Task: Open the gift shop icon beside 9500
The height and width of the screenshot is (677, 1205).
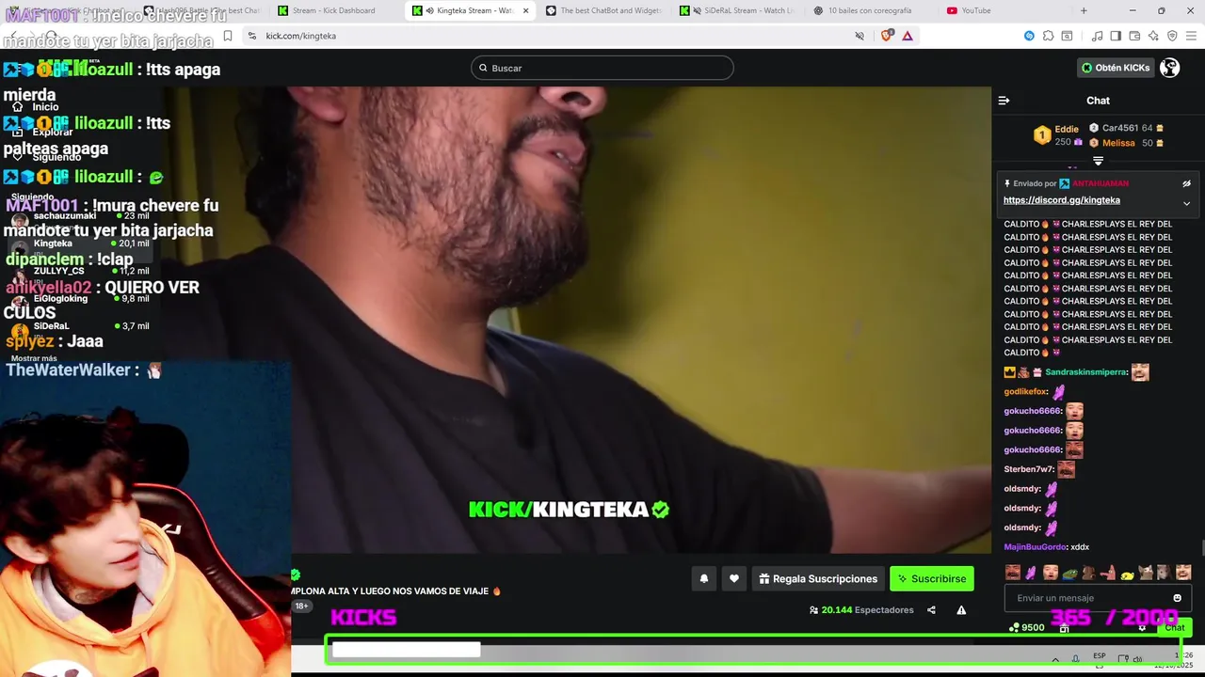Action: 1064,628
